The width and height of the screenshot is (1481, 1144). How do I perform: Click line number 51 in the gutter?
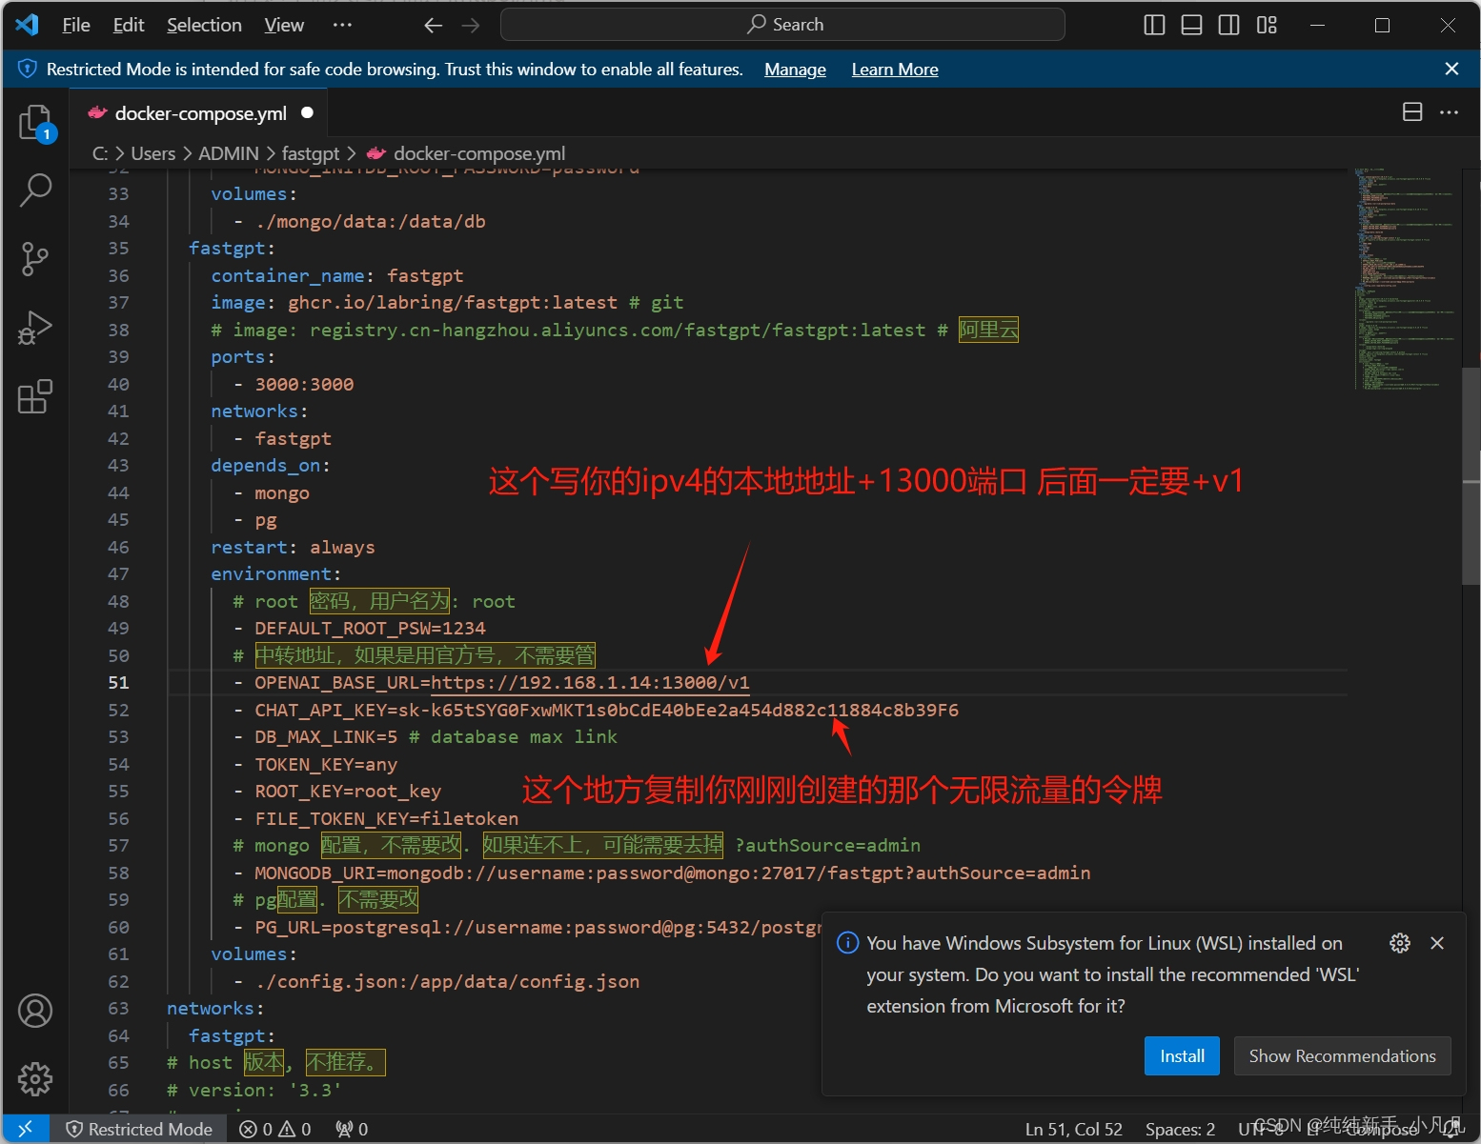(x=118, y=682)
